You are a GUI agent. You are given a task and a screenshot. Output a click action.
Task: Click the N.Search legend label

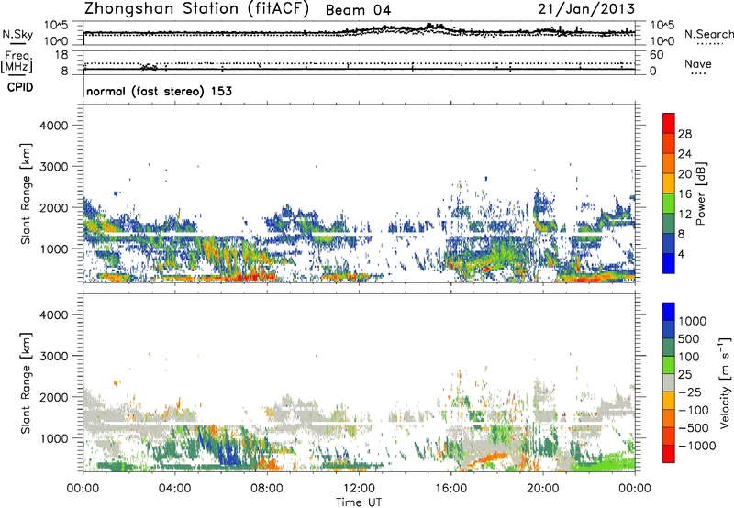pyautogui.click(x=708, y=34)
